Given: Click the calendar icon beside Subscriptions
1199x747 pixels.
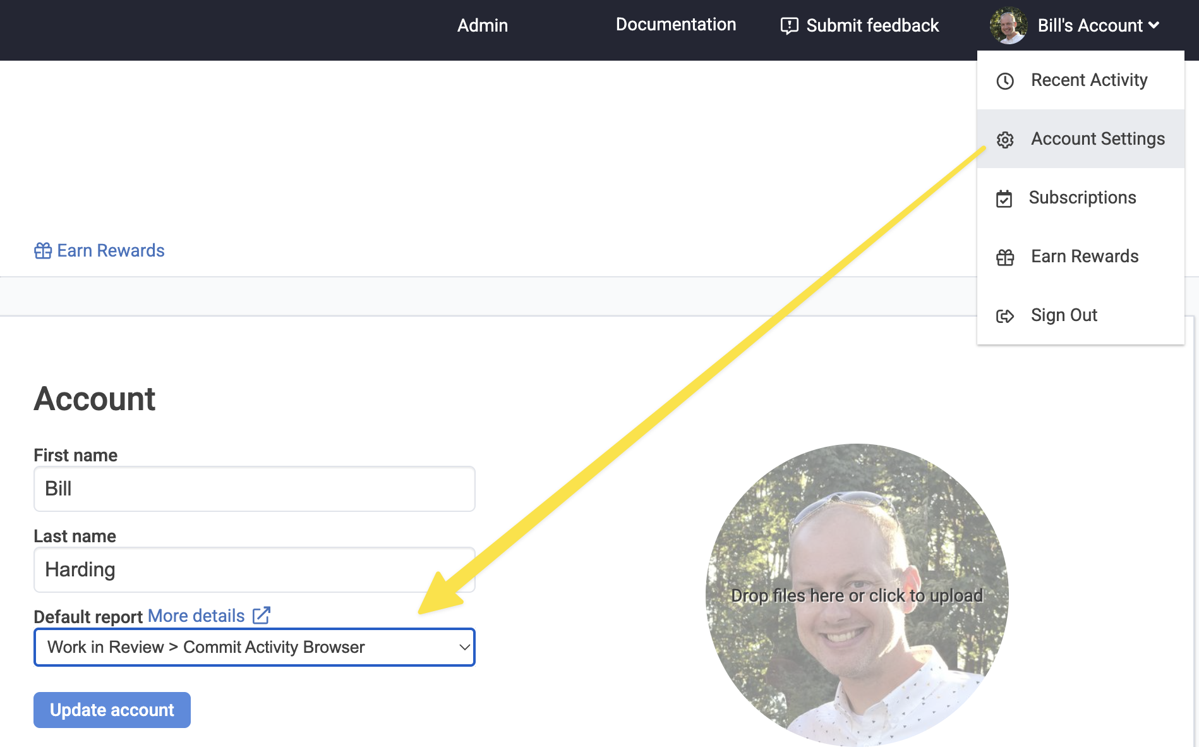Looking at the screenshot, I should coord(1004,198).
